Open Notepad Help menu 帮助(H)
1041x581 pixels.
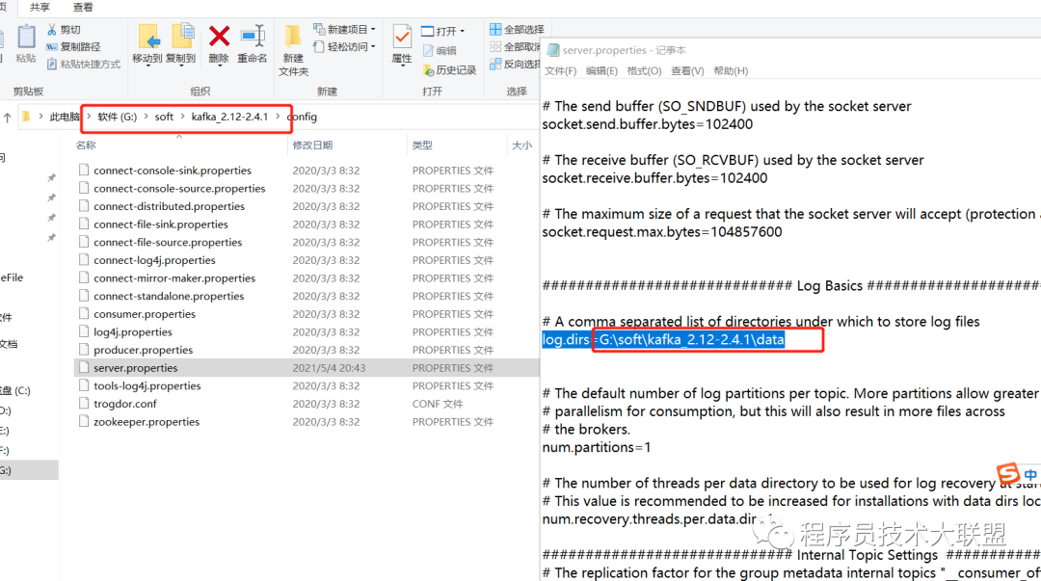coord(731,71)
